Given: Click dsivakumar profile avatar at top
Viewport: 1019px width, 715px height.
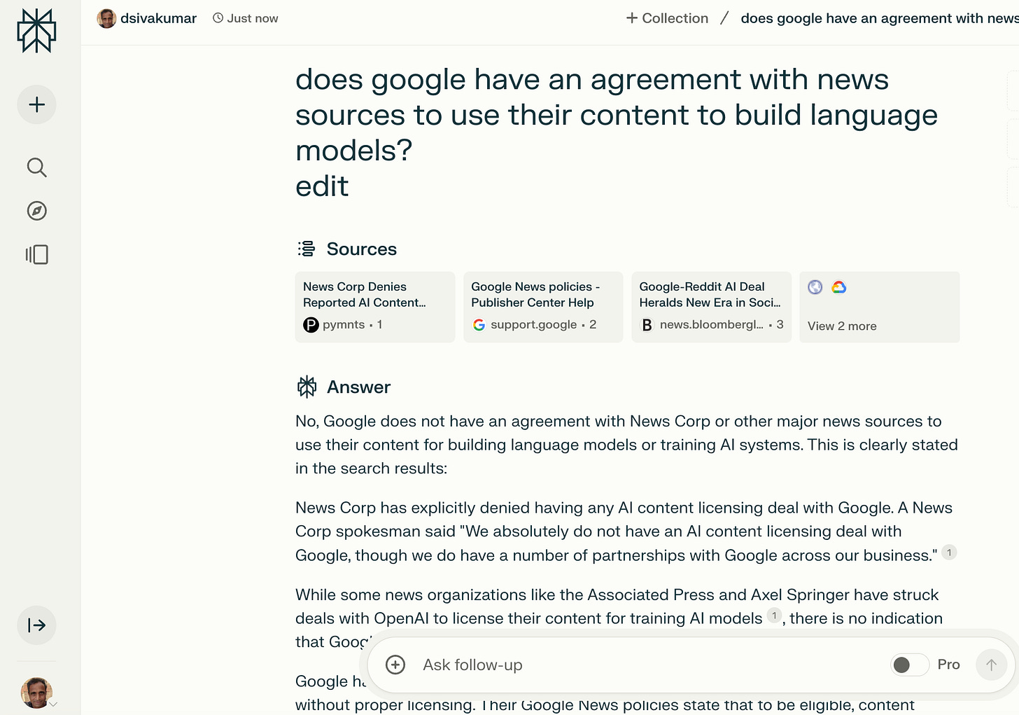Looking at the screenshot, I should pyautogui.click(x=106, y=18).
